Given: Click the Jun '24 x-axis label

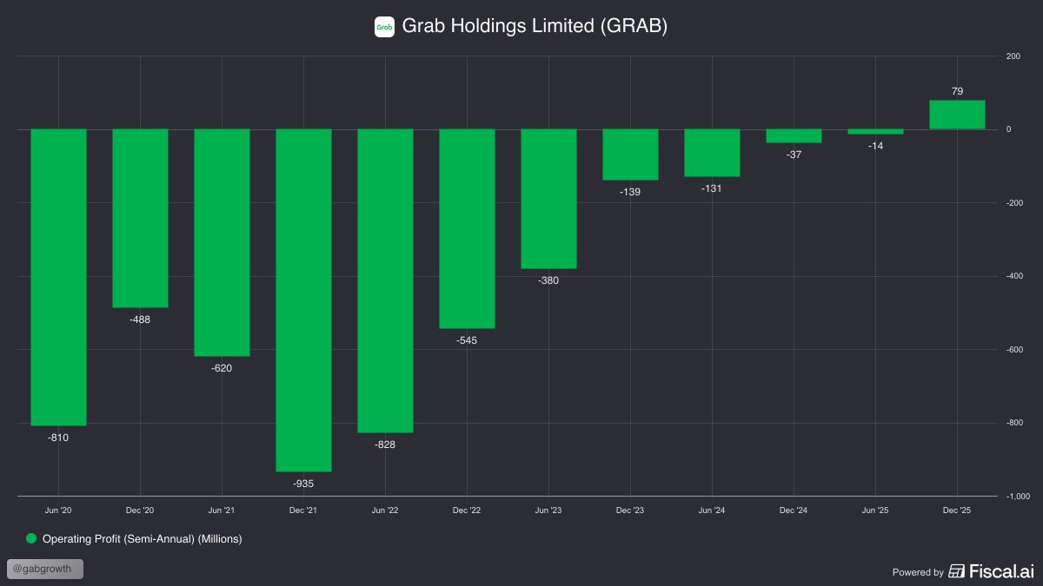Looking at the screenshot, I should (x=712, y=510).
